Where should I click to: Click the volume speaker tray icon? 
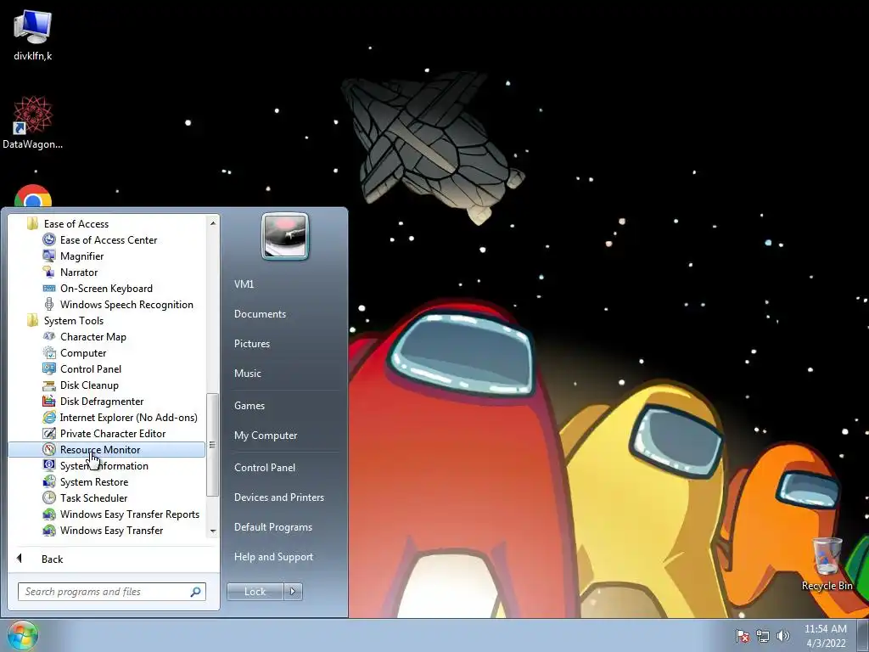(783, 635)
